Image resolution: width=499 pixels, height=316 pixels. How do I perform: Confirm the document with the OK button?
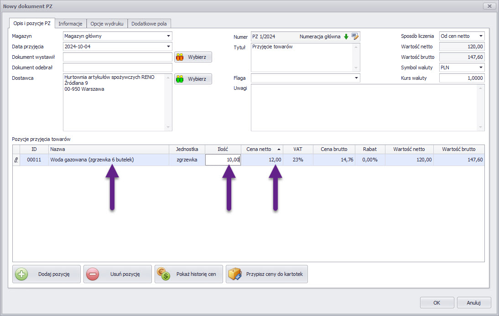[437, 302]
